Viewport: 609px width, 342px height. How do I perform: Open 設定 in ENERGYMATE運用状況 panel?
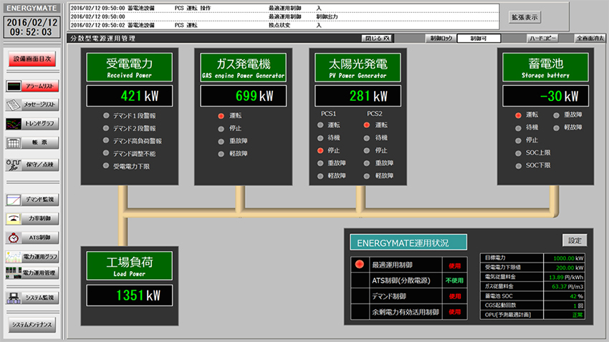575,240
